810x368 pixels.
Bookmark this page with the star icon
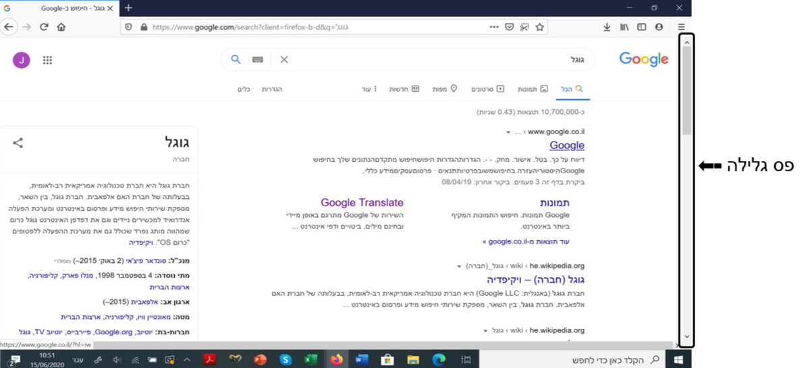click(x=539, y=27)
